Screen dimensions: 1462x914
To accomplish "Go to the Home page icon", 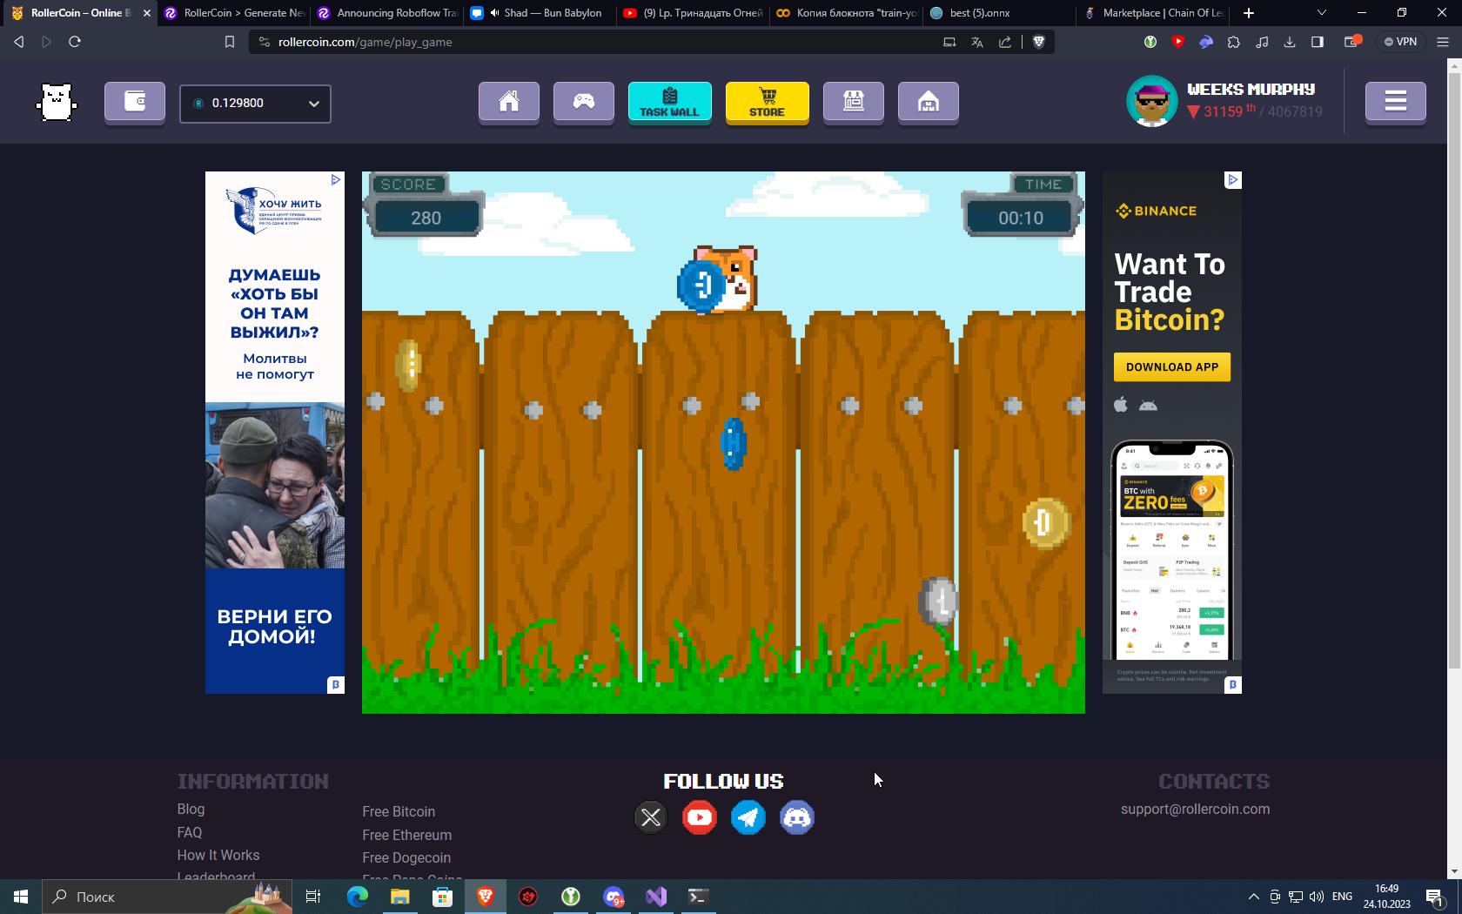I will pos(509,103).
